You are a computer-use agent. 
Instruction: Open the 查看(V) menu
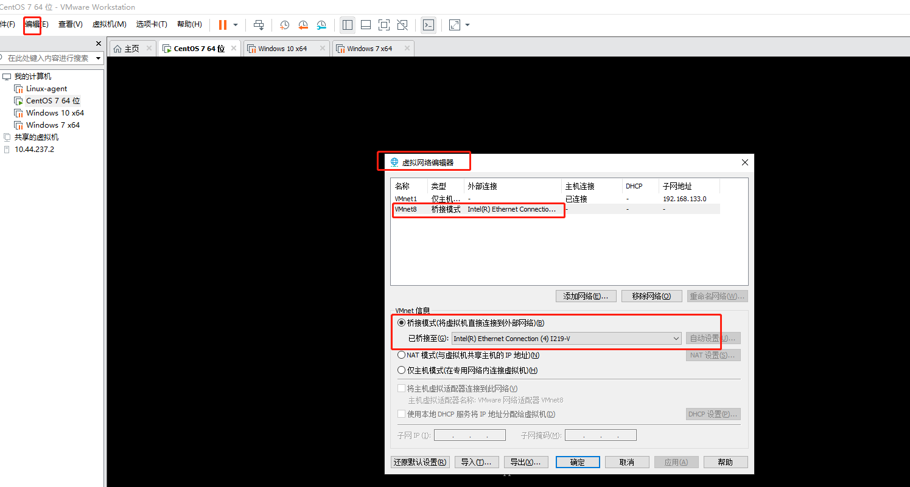[71, 24]
